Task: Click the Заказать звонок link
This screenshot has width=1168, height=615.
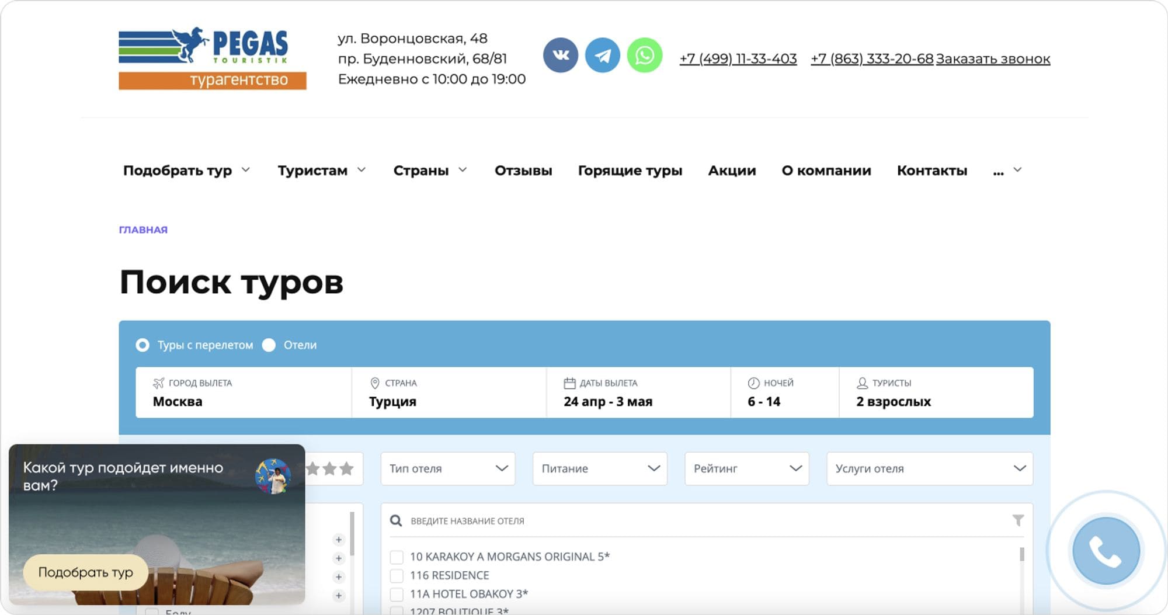Action: click(x=993, y=59)
